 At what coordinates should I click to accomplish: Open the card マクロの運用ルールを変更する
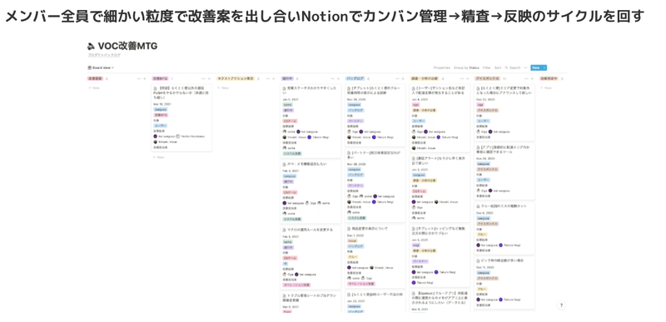(x=311, y=257)
